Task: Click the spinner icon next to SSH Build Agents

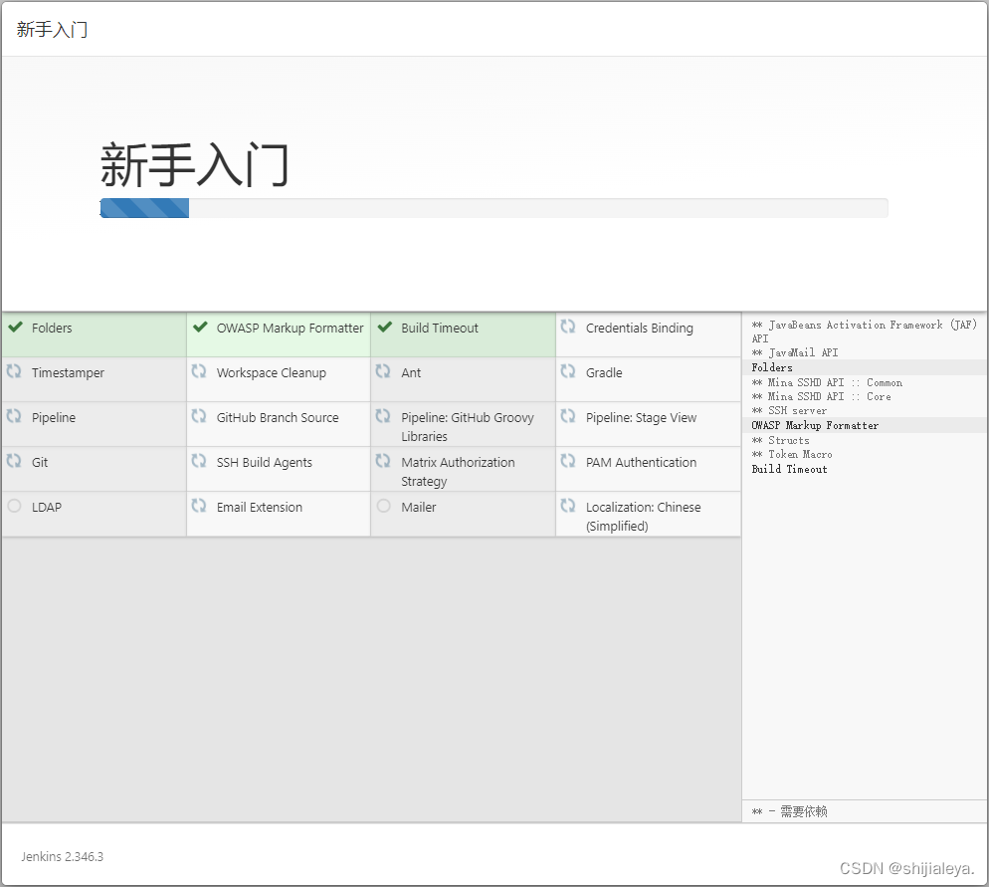Action: (x=199, y=461)
